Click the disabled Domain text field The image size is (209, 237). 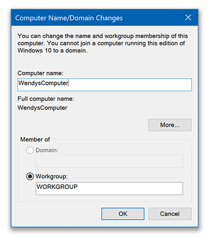pyautogui.click(x=109, y=161)
